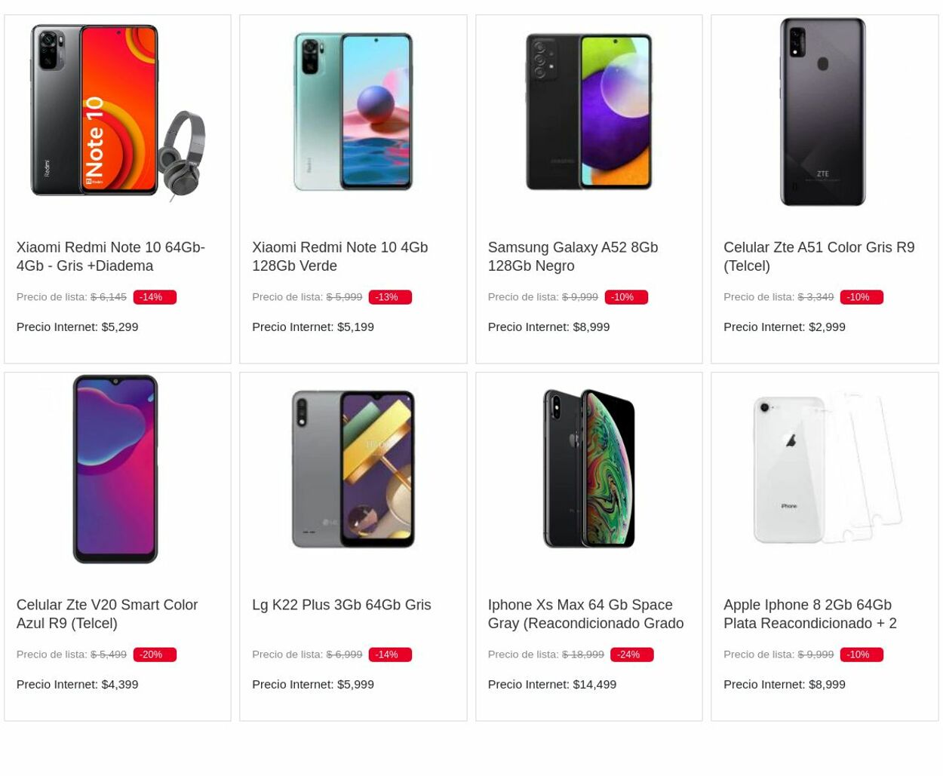
Task: Click the -20% badge on the ZTE V20
Action: (154, 654)
